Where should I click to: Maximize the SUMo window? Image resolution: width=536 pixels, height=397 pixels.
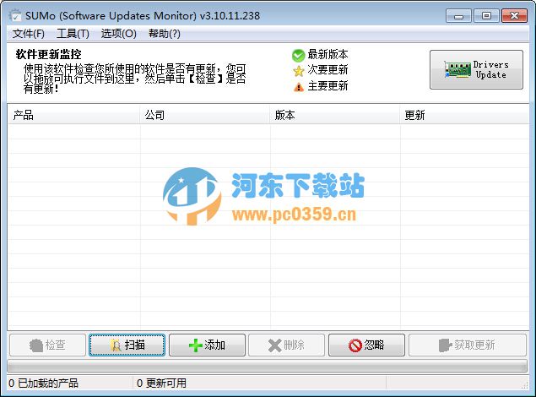pos(486,16)
